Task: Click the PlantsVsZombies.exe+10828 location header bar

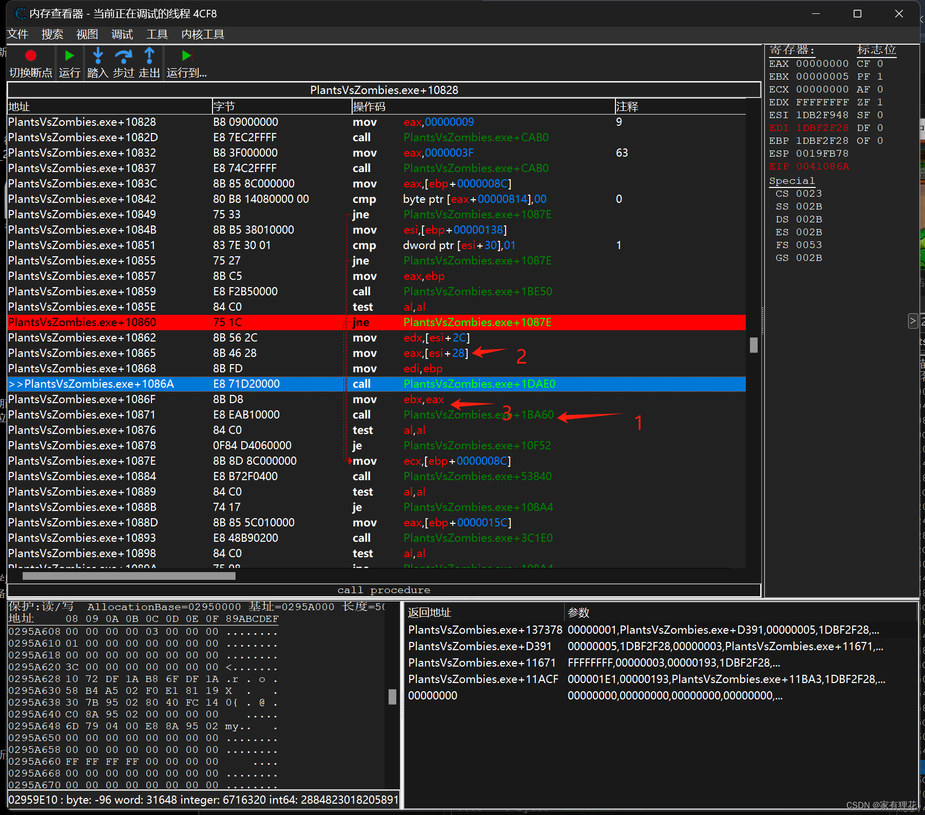Action: coord(384,90)
